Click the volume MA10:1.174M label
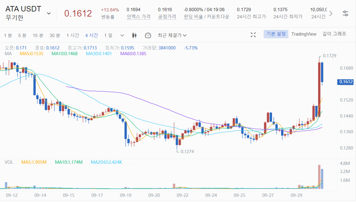The width and height of the screenshot is (356, 202). (69, 162)
